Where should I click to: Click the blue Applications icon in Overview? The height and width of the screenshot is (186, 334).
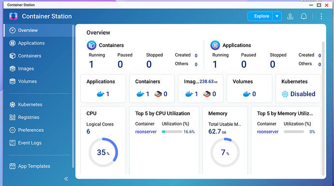(x=215, y=45)
